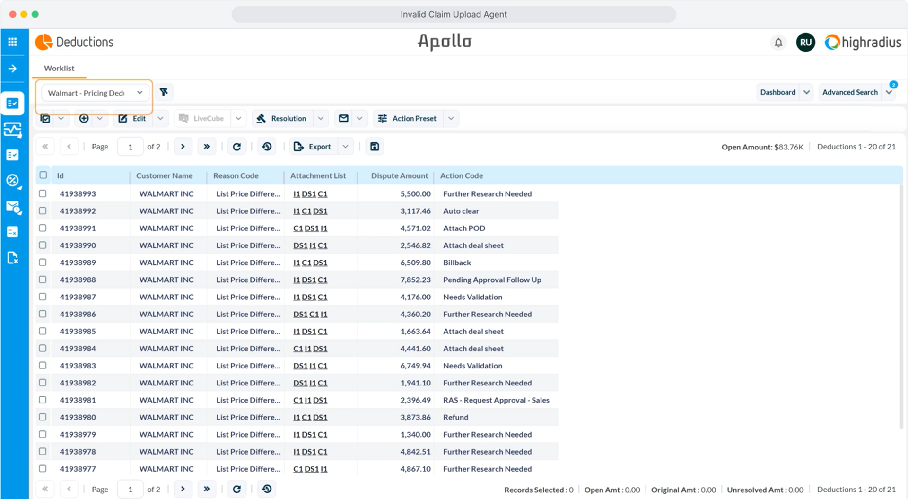Image resolution: width=908 pixels, height=499 pixels.
Task: Click the Edit button
Action: tap(133, 118)
